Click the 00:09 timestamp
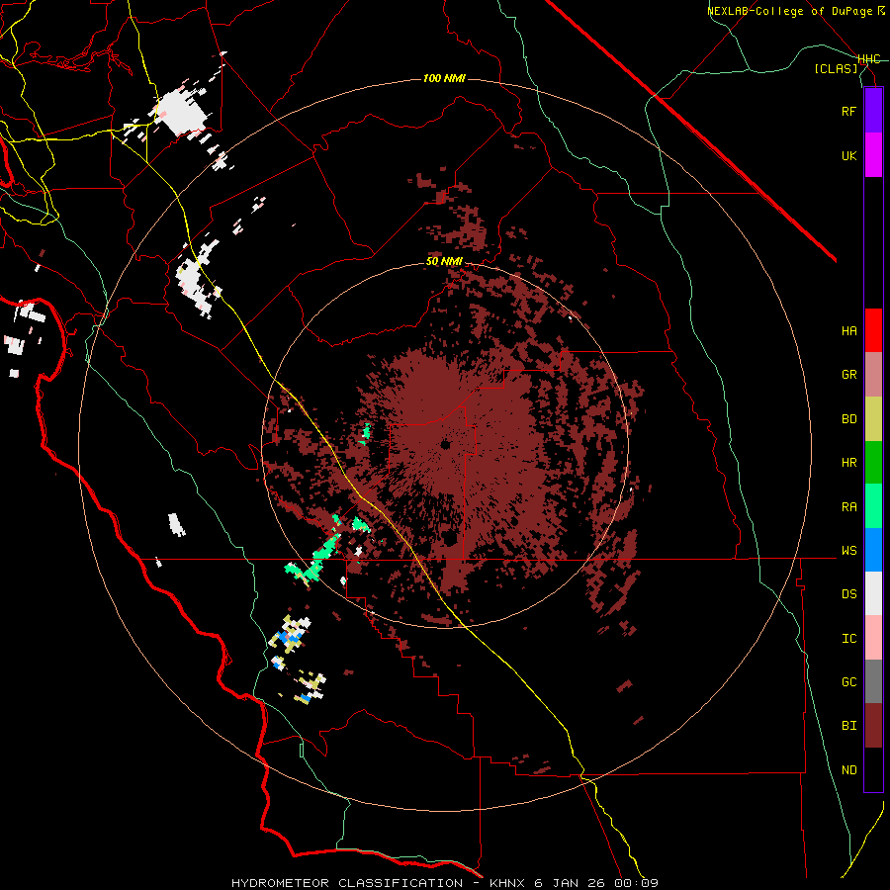 [x=636, y=883]
